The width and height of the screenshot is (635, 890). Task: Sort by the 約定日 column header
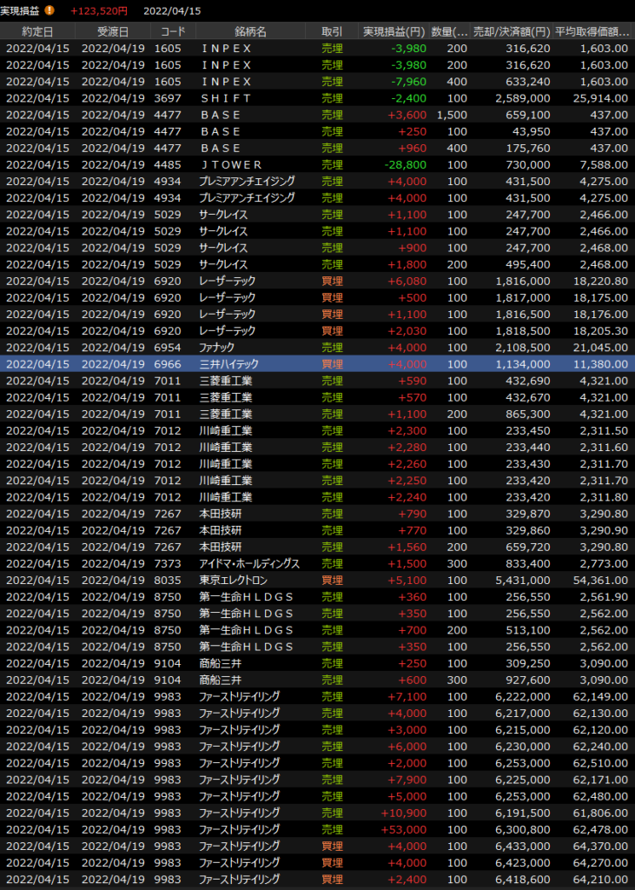pos(36,31)
